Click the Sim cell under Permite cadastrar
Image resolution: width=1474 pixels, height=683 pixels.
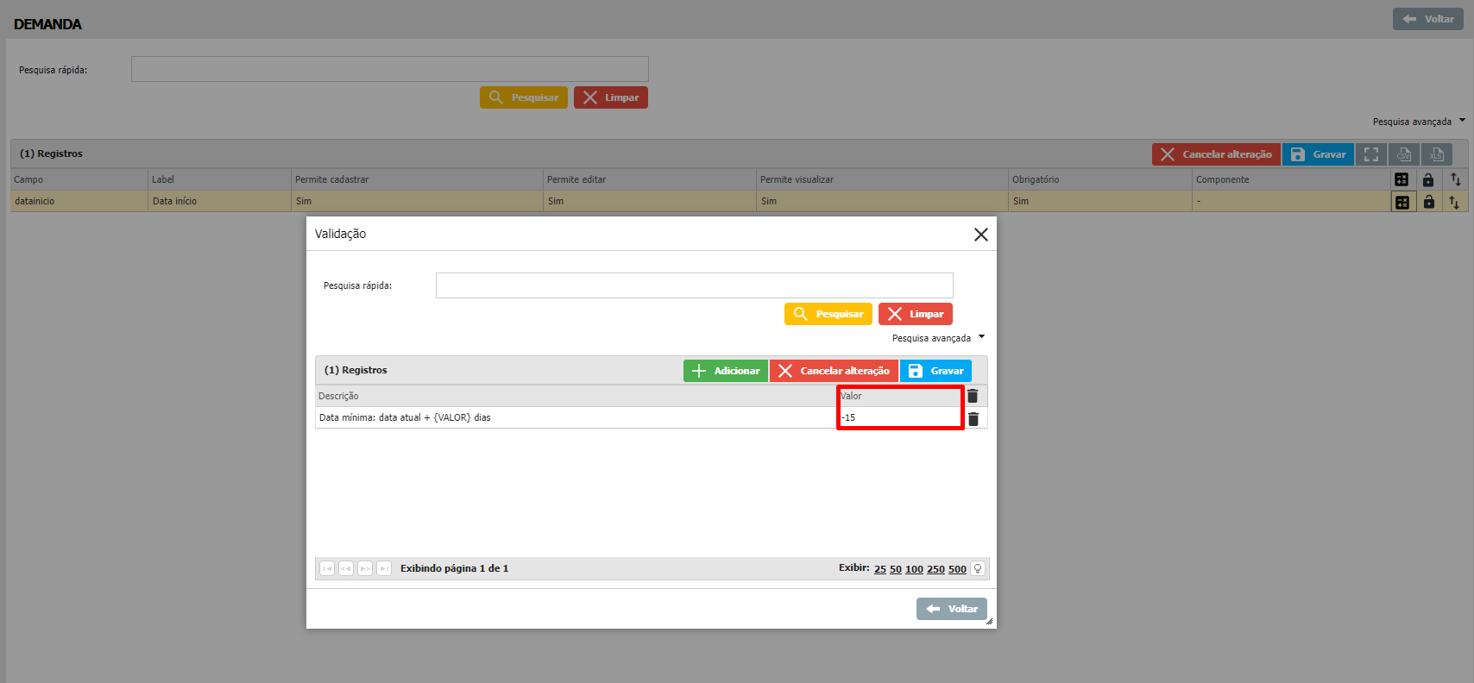(417, 201)
